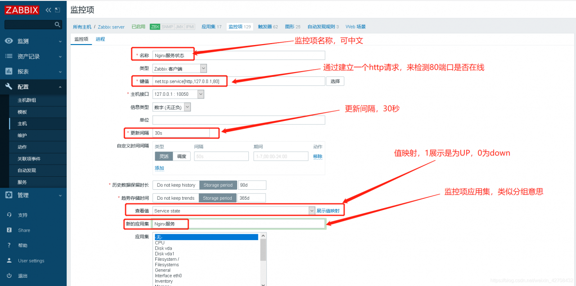Click the JMX availability badge
This screenshot has height=286, width=576.
coord(179,27)
